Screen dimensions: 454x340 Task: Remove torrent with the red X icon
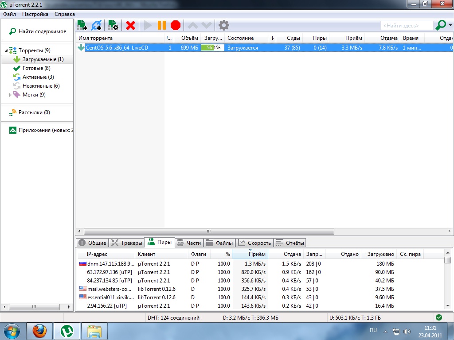(x=131, y=25)
